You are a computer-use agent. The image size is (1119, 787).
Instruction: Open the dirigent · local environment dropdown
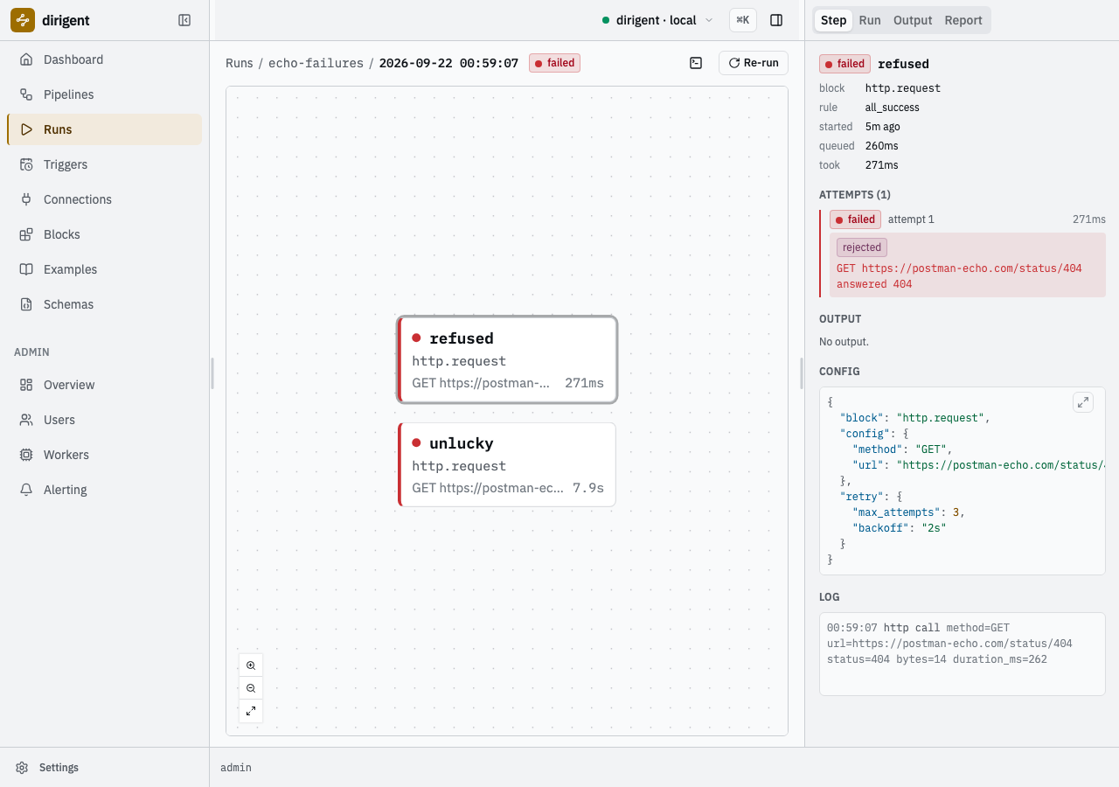657,20
